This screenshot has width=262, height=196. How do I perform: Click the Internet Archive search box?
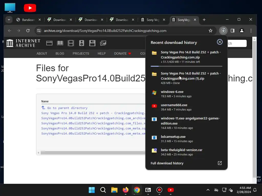tap(237, 43)
